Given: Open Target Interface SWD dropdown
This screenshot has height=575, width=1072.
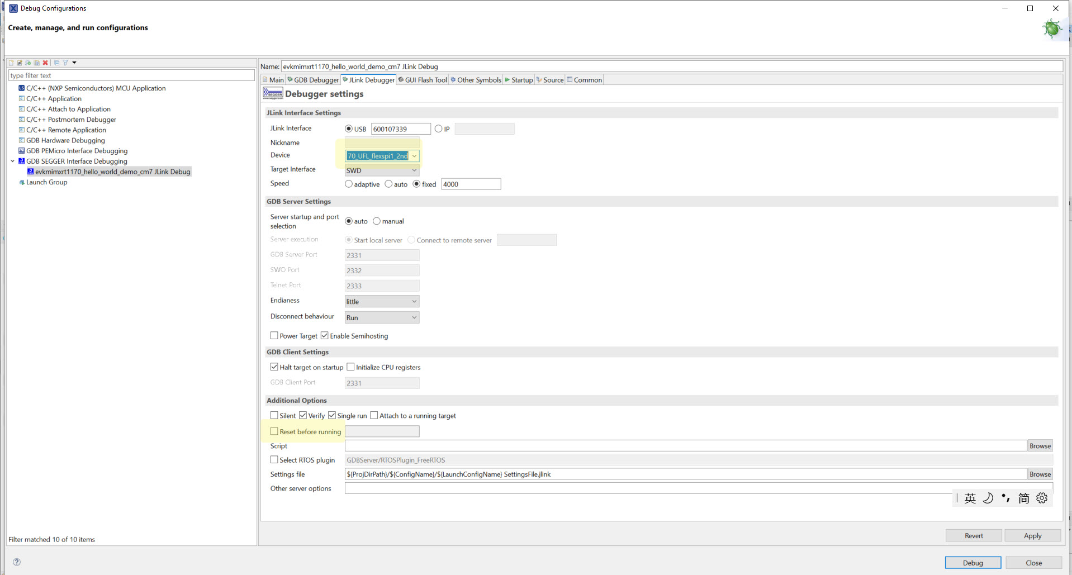Looking at the screenshot, I should pyautogui.click(x=382, y=170).
